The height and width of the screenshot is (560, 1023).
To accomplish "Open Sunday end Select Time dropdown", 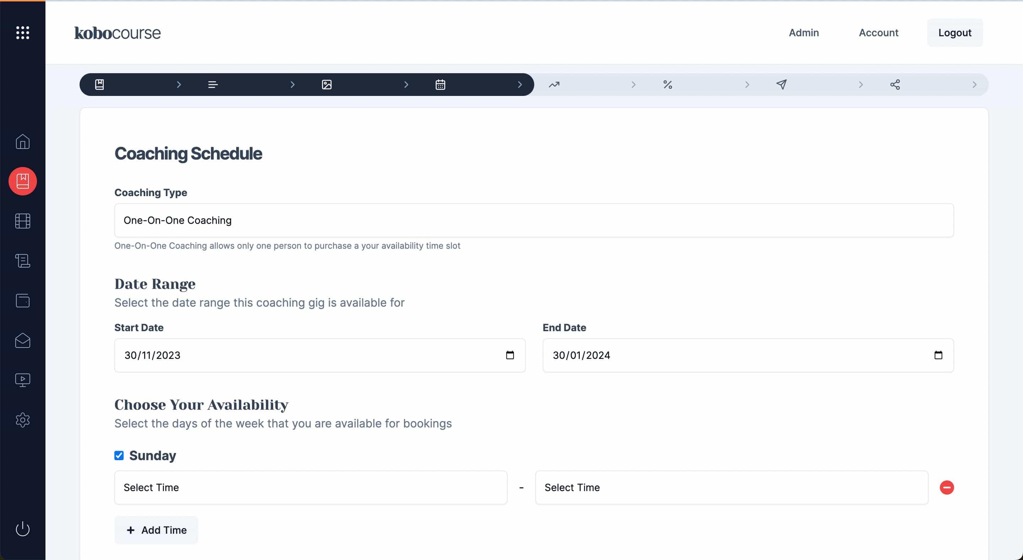I will point(731,487).
